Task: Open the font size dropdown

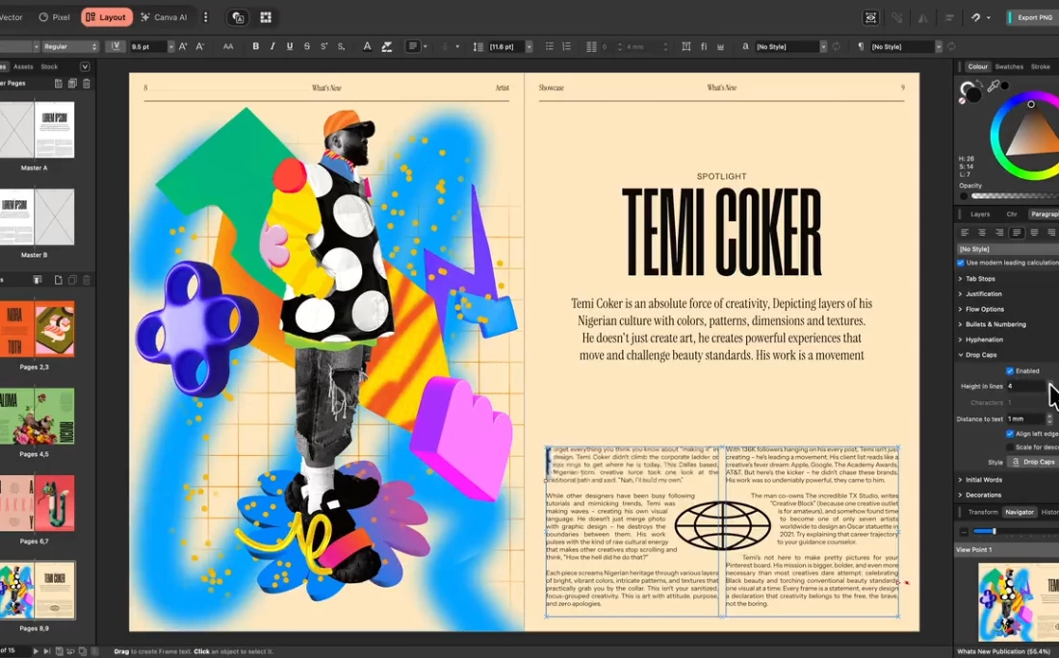Action: point(171,46)
